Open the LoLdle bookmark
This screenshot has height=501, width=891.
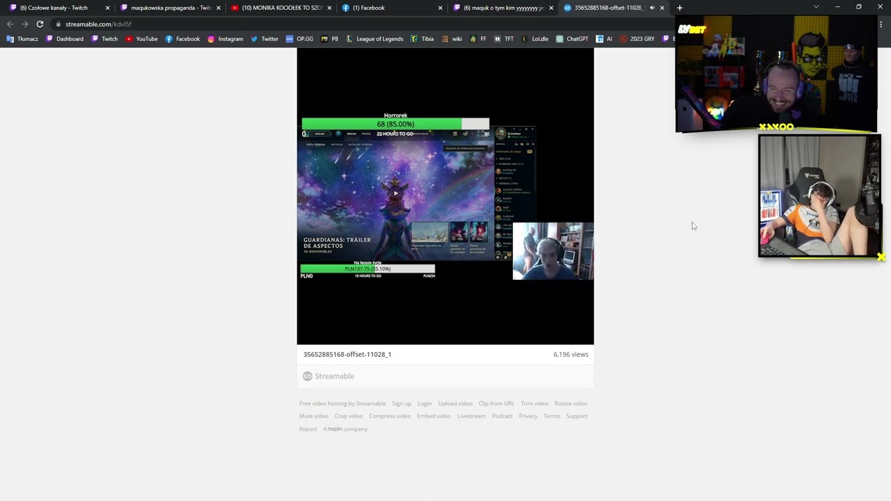pyautogui.click(x=535, y=39)
